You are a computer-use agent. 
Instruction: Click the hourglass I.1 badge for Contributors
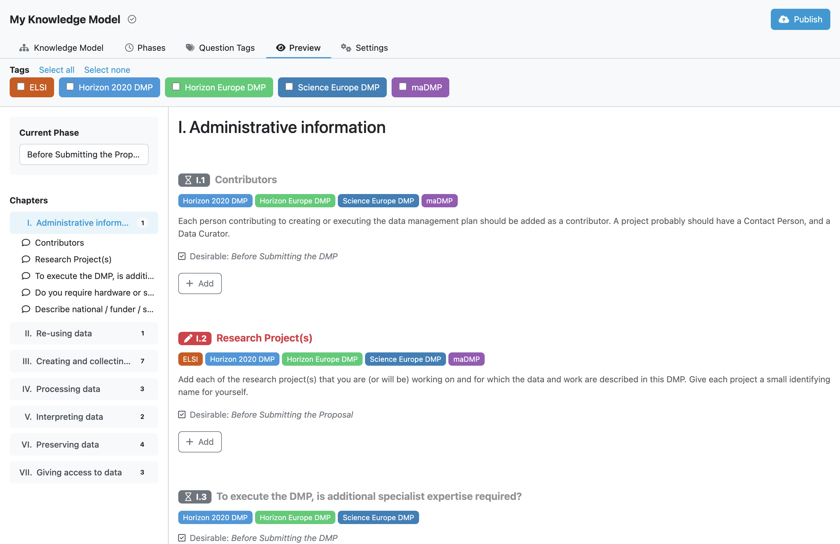(x=194, y=180)
